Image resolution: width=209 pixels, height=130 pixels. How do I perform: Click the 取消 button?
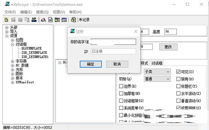click(117, 64)
